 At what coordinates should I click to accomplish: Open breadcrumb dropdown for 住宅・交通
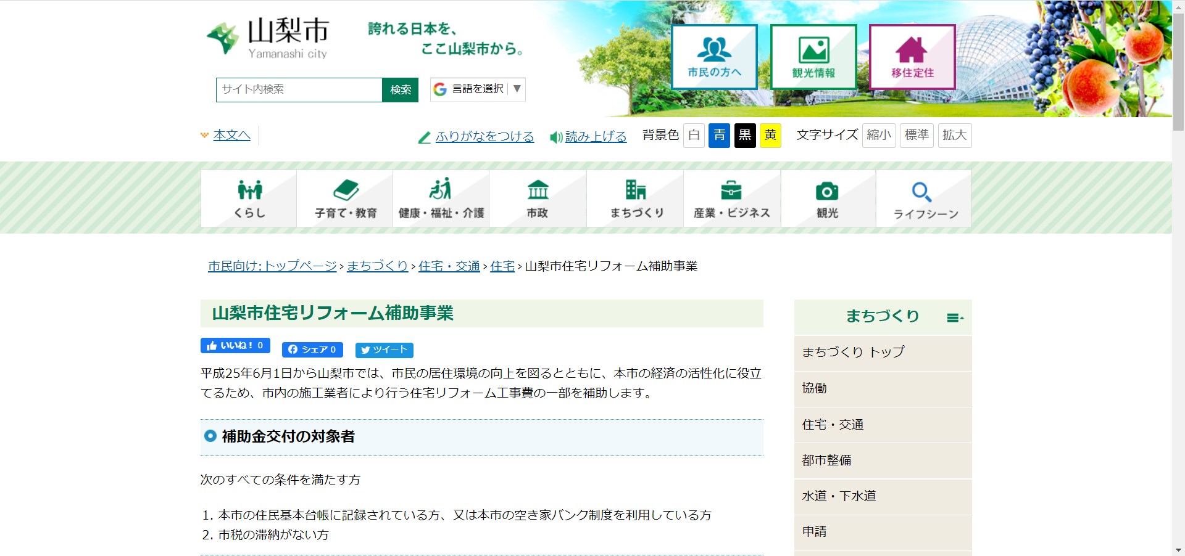point(449,266)
